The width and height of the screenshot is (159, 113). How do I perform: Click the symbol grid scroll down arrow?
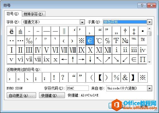pos(149,62)
